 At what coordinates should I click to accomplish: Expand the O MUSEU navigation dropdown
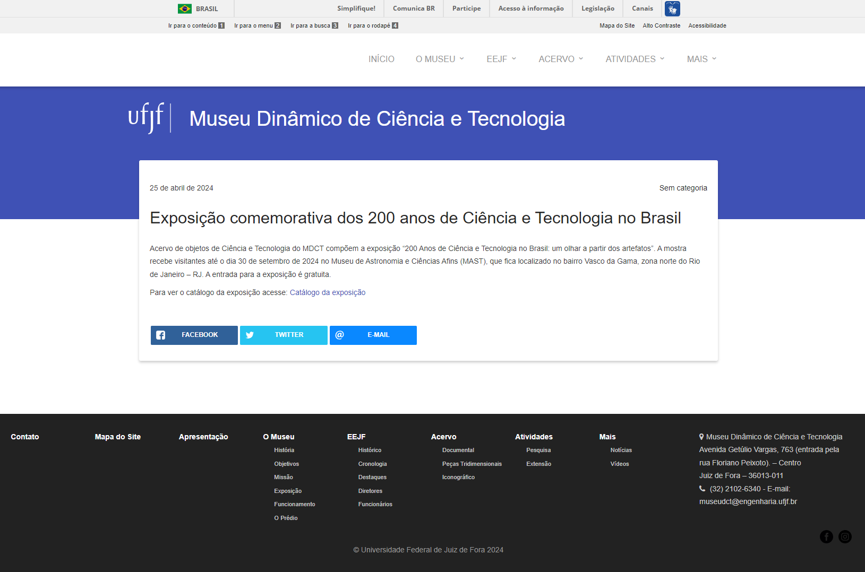pyautogui.click(x=440, y=59)
